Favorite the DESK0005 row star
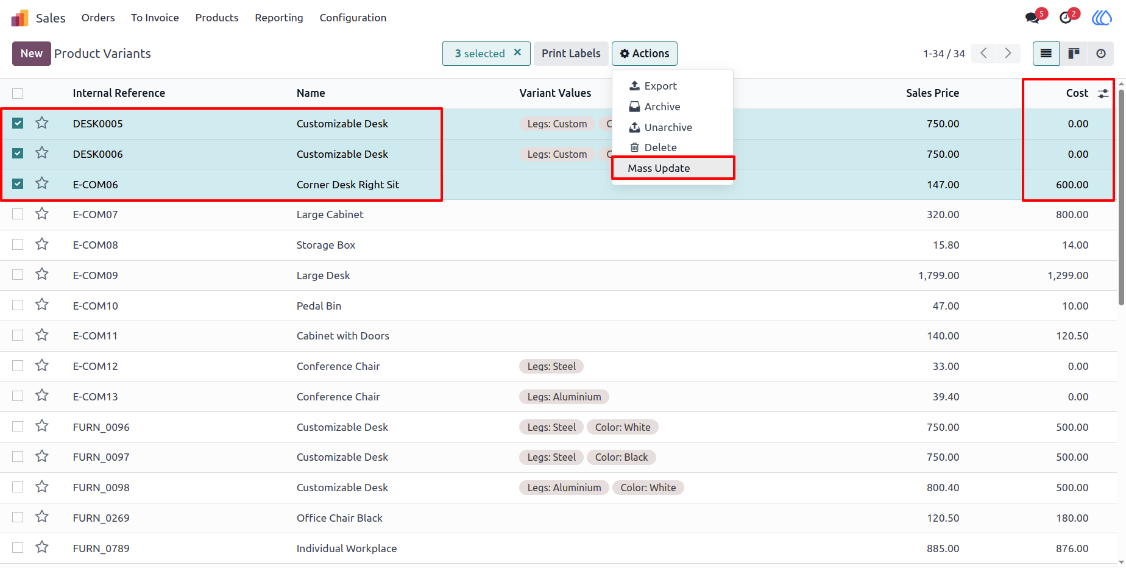 coord(42,123)
